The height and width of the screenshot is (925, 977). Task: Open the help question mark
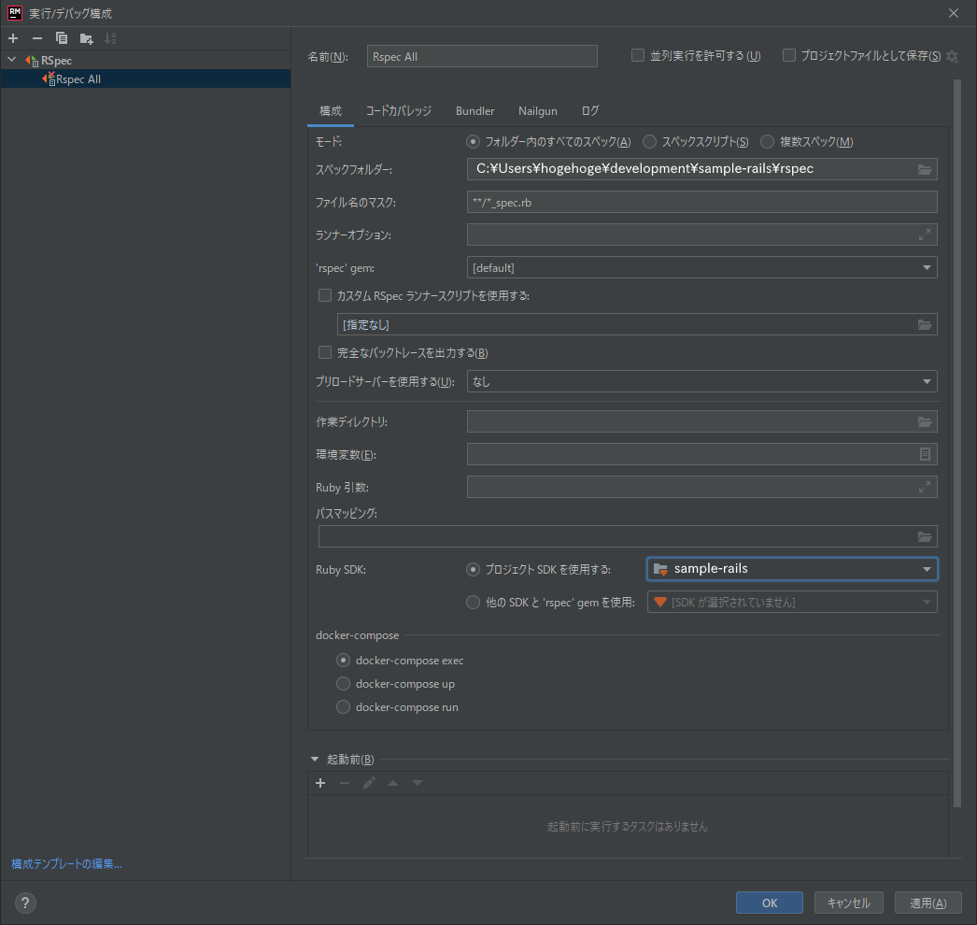pyautogui.click(x=25, y=903)
